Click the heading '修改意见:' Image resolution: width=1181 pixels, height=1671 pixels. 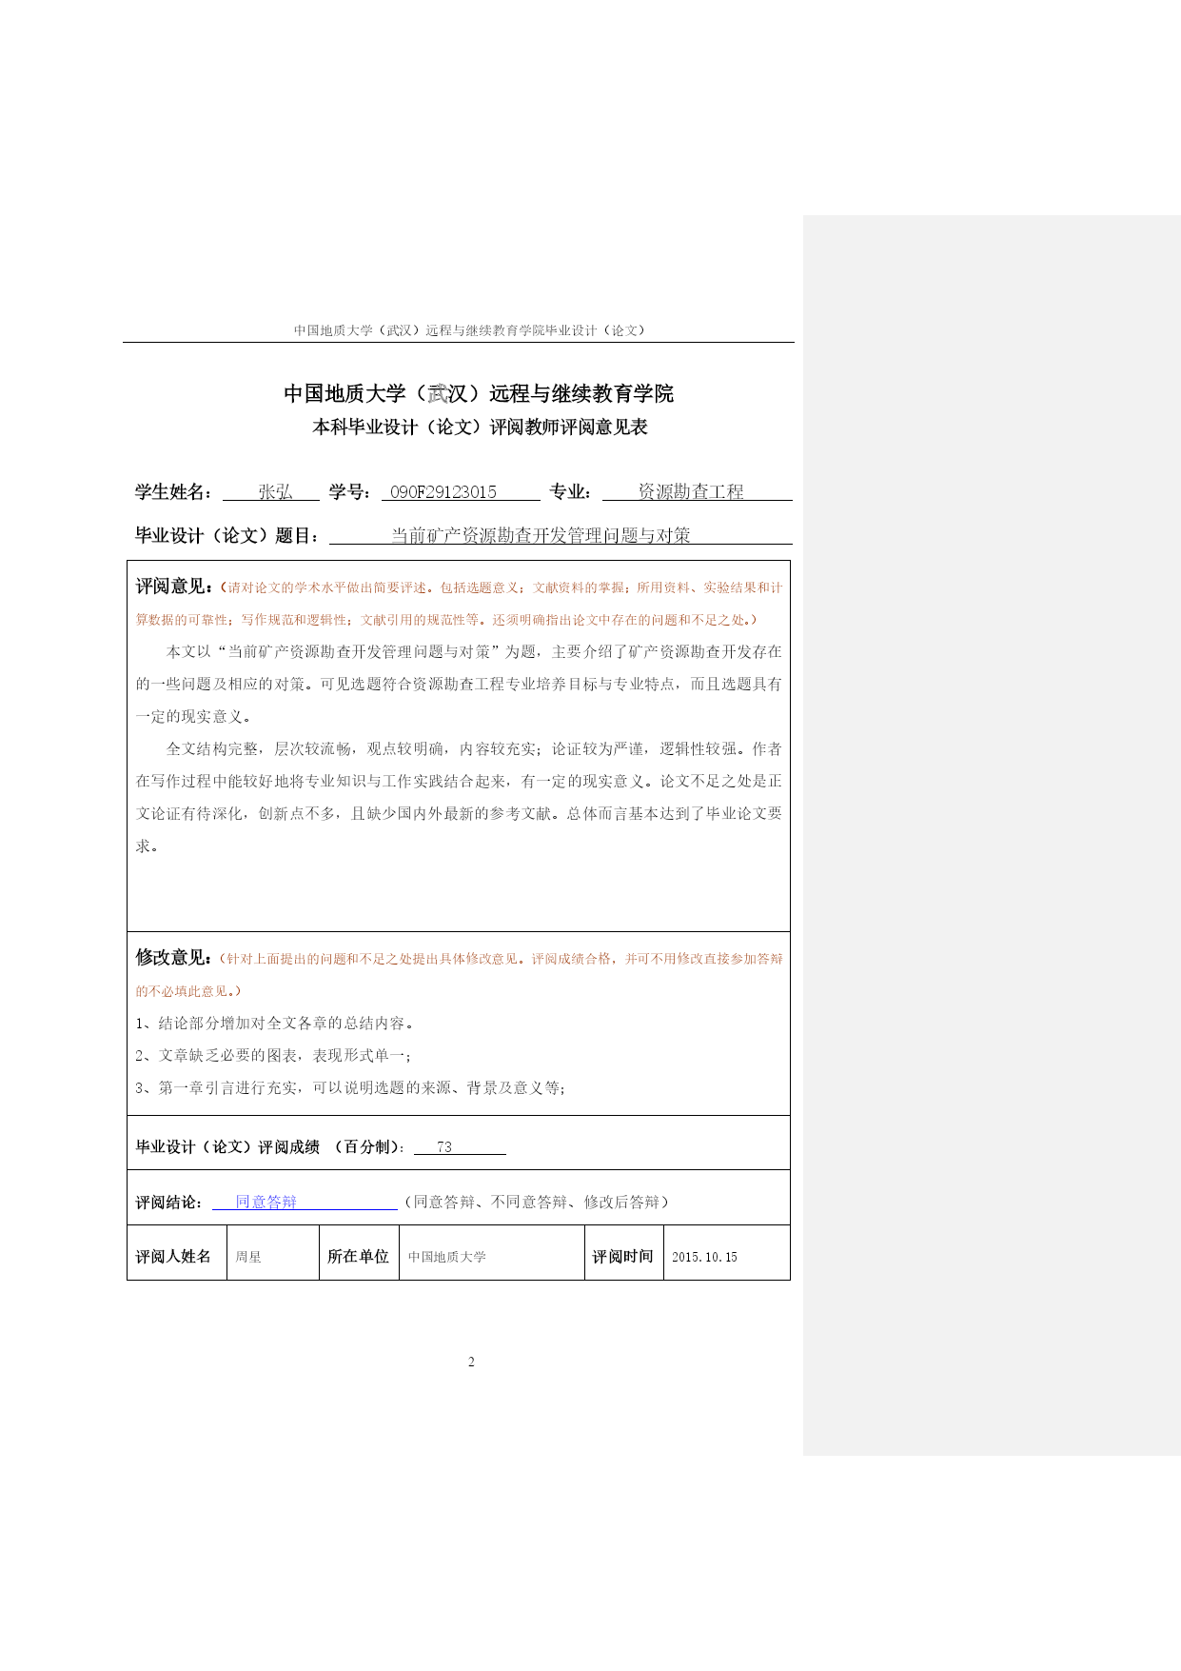(172, 958)
